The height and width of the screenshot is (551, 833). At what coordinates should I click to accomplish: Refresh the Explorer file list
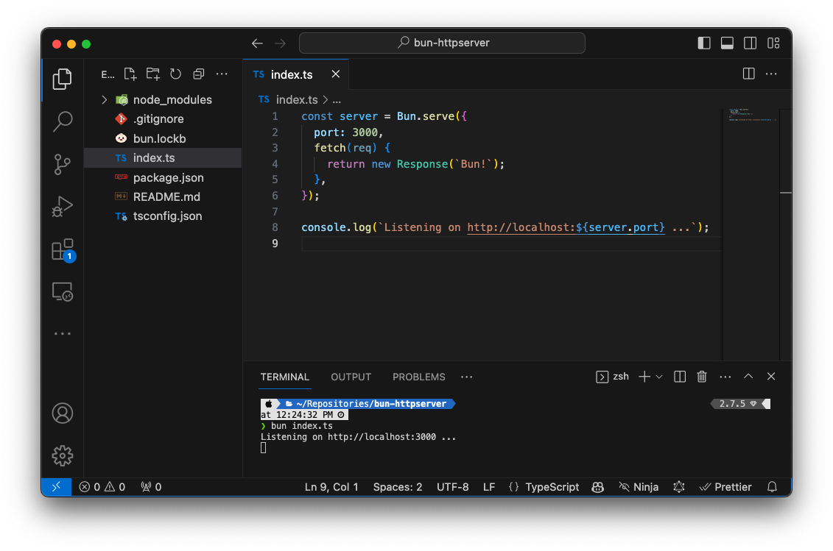[176, 74]
